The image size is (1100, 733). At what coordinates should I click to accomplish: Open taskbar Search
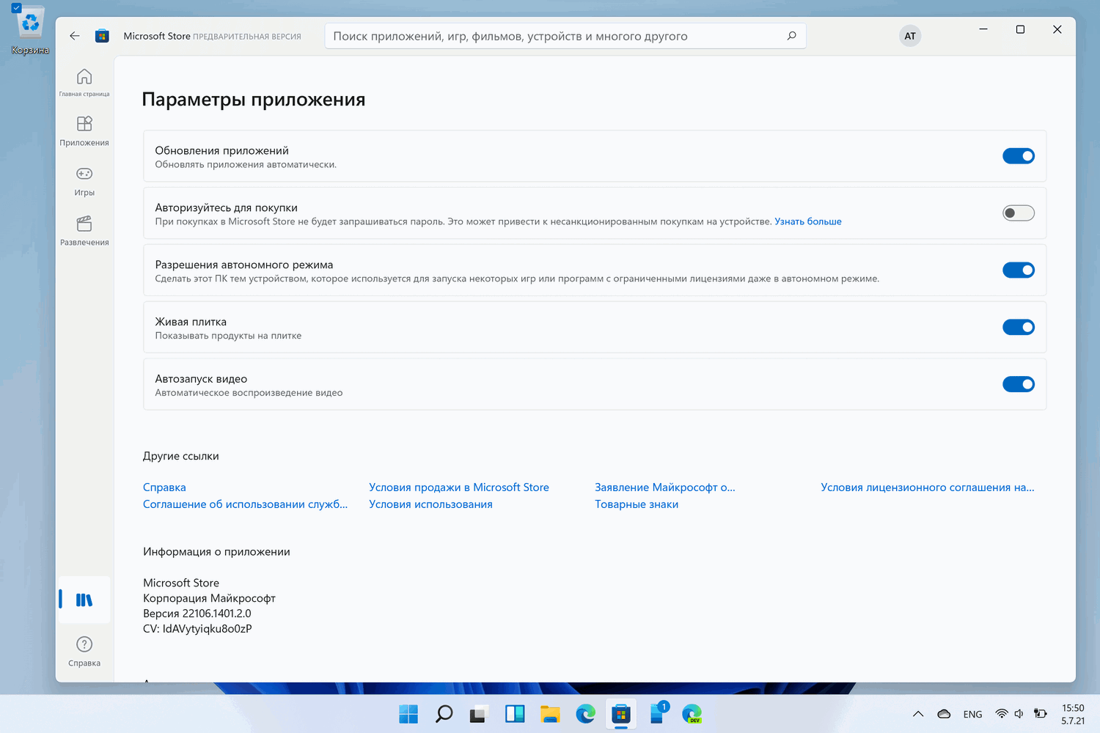(x=444, y=714)
